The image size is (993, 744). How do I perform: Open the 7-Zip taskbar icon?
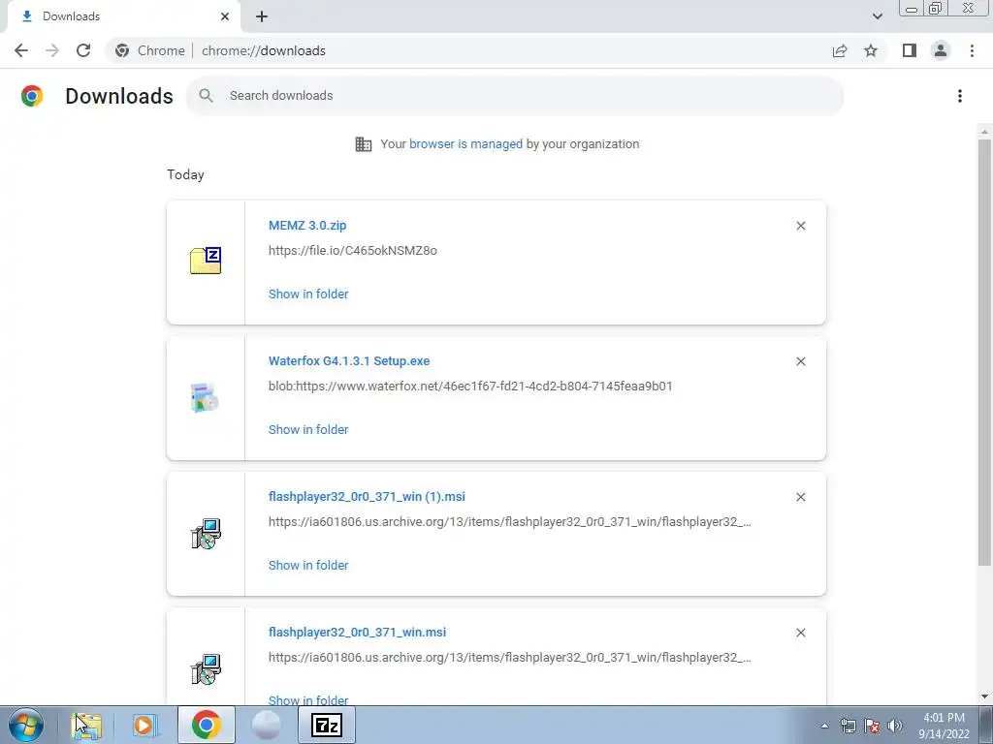pos(327,725)
